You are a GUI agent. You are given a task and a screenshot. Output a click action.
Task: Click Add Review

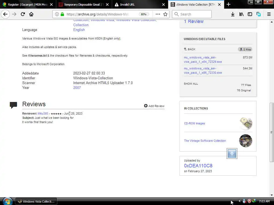(154, 106)
